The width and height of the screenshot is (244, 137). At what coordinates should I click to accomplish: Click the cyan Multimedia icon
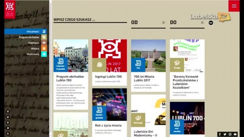click(x=44, y=54)
